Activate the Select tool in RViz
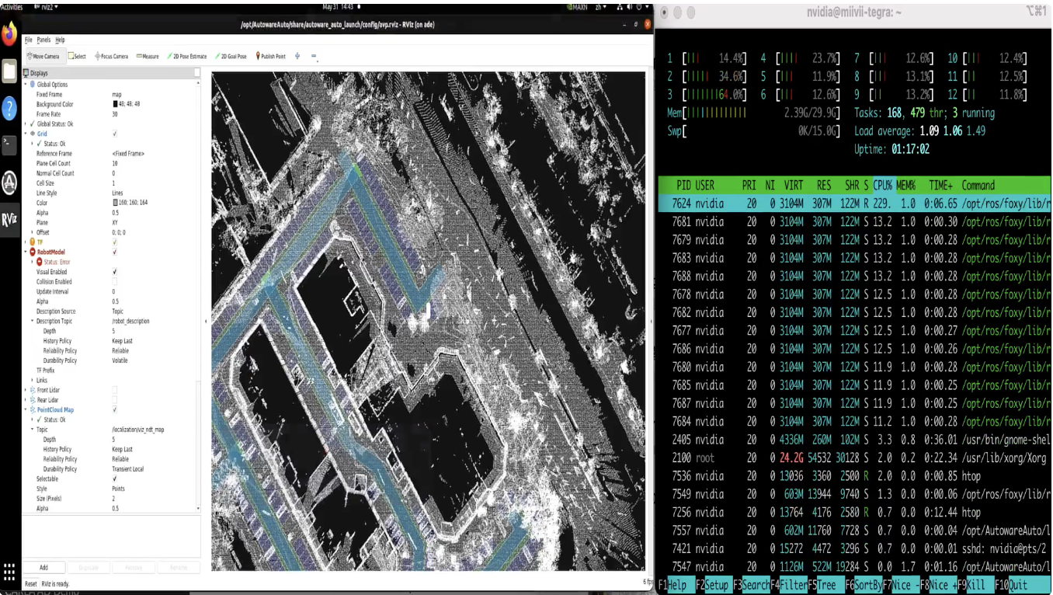The image size is (1053, 595). coord(78,56)
